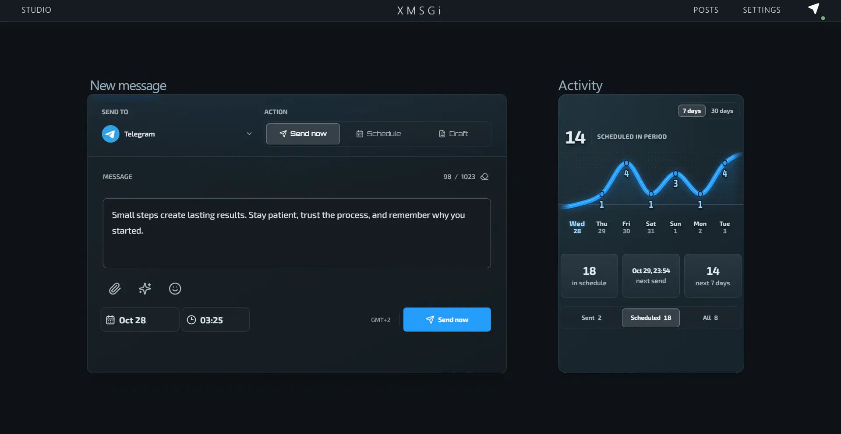Open the emoji picker smiley icon
The width and height of the screenshot is (841, 434).
(175, 289)
